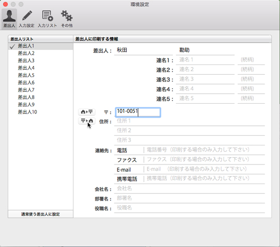Click the 住所1 address field
The height and width of the screenshot is (247, 280).
189,121
